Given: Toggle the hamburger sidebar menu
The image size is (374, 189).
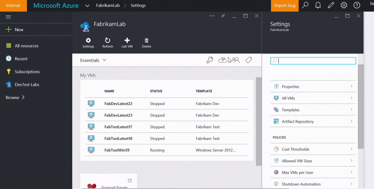Looking at the screenshot, I should (8, 17).
